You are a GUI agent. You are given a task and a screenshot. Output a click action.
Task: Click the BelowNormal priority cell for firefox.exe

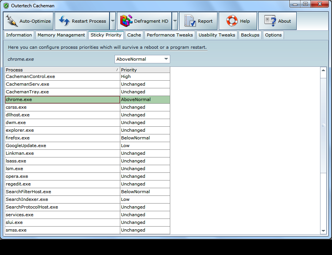click(x=145, y=138)
